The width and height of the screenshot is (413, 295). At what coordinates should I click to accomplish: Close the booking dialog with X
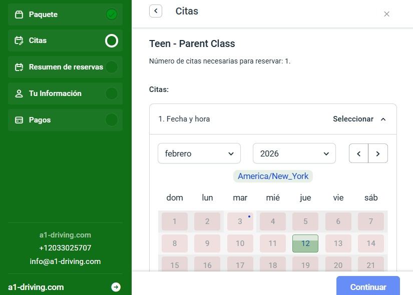(386, 14)
